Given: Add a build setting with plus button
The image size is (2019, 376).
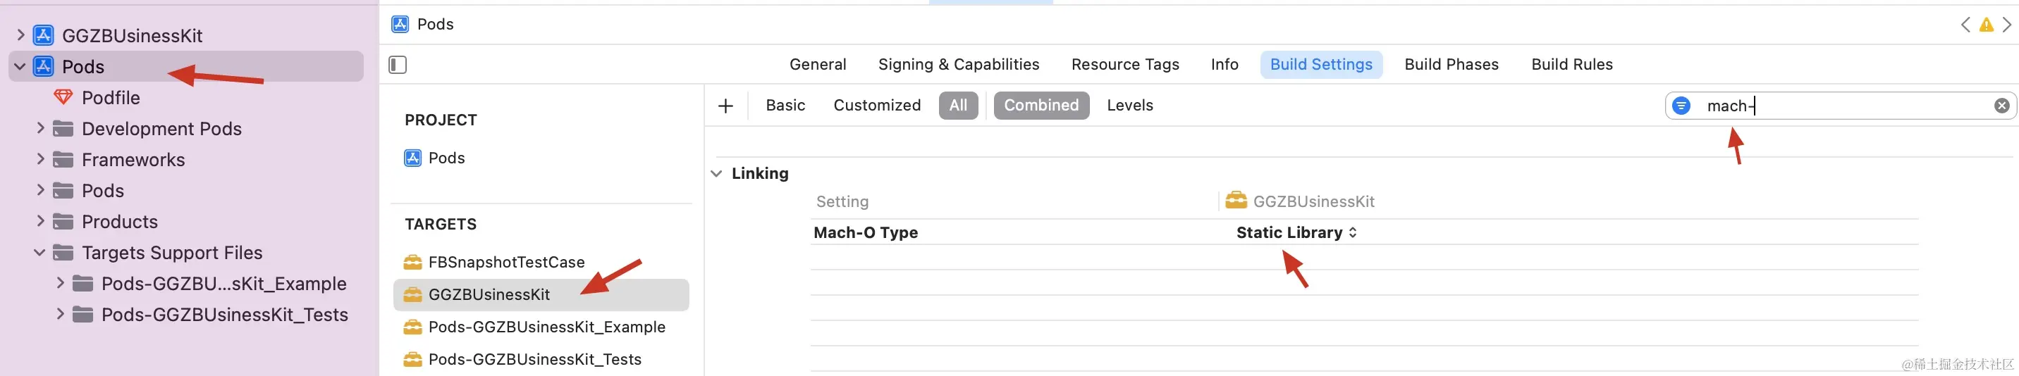Looking at the screenshot, I should tap(726, 106).
